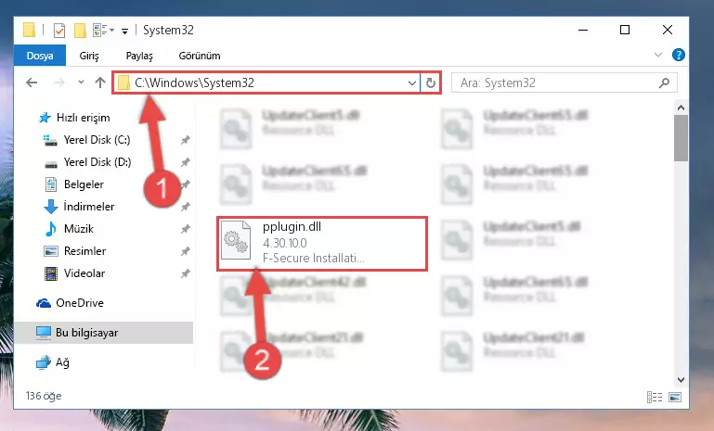The height and width of the screenshot is (431, 714).
Task: Open the Explorer help icon
Action: click(679, 55)
